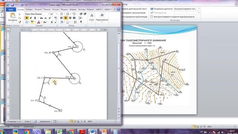Click the ruler tab selector button
Image resolution: width=238 pixels, height=134 pixels.
pyautogui.click(x=8, y=30)
